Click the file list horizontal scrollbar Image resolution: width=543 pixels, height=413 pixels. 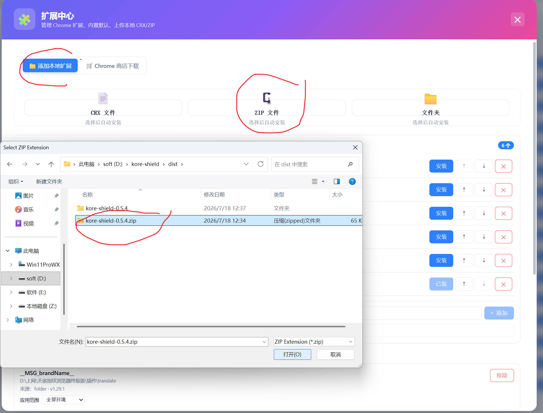tap(211, 326)
